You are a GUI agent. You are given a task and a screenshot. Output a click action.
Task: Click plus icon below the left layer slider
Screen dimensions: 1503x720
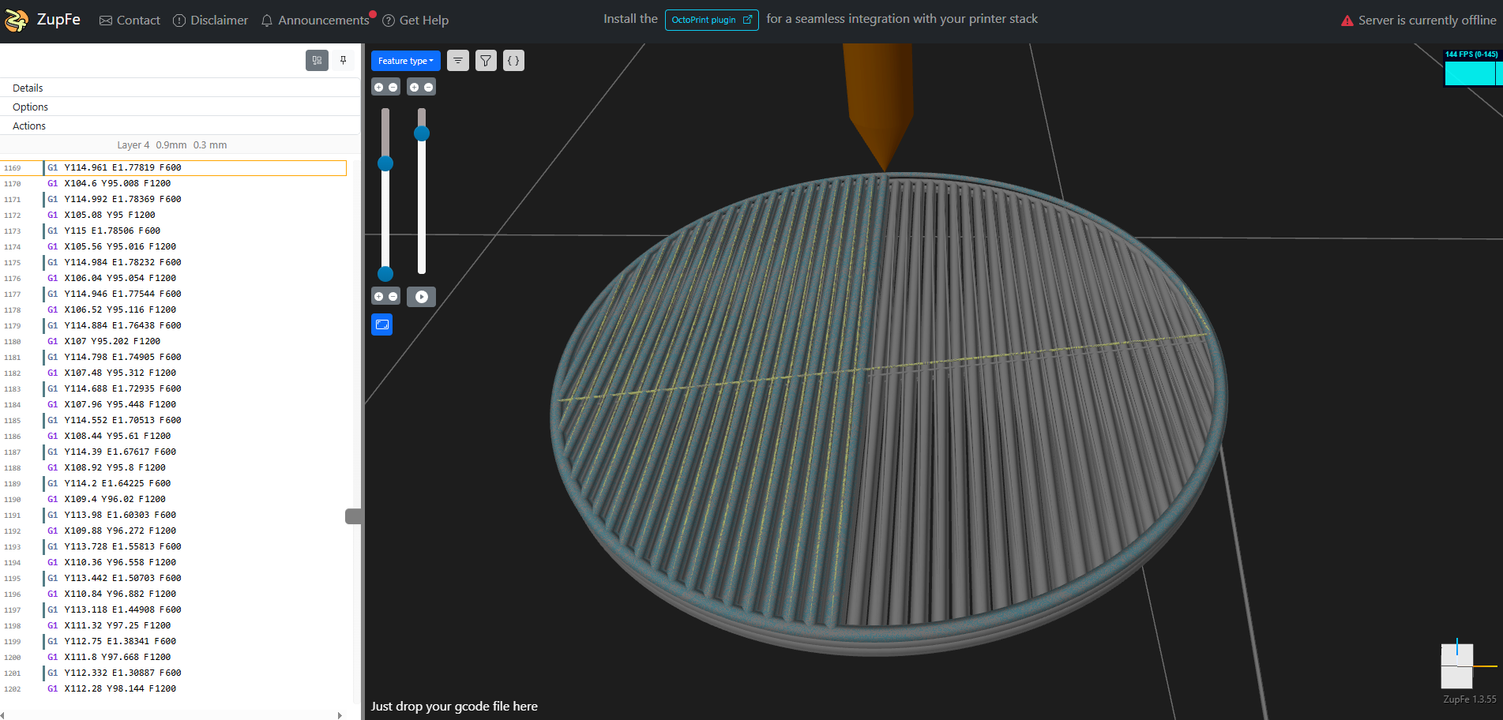point(378,297)
